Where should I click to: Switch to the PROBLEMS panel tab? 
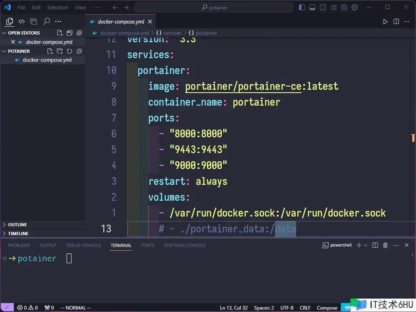point(19,245)
